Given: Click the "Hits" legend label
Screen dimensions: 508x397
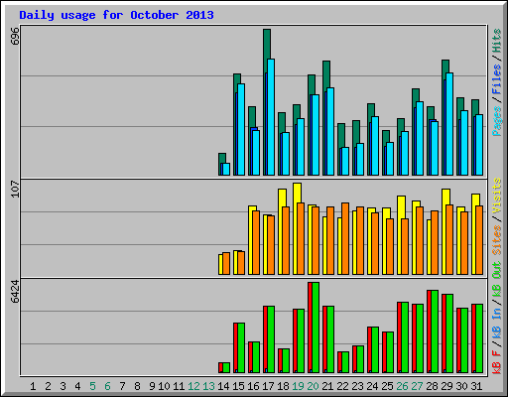Looking at the screenshot, I should pyautogui.click(x=497, y=41).
